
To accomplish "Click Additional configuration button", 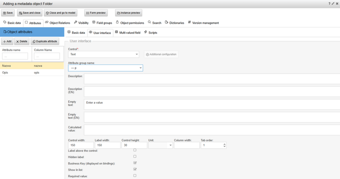I will [x=161, y=55].
